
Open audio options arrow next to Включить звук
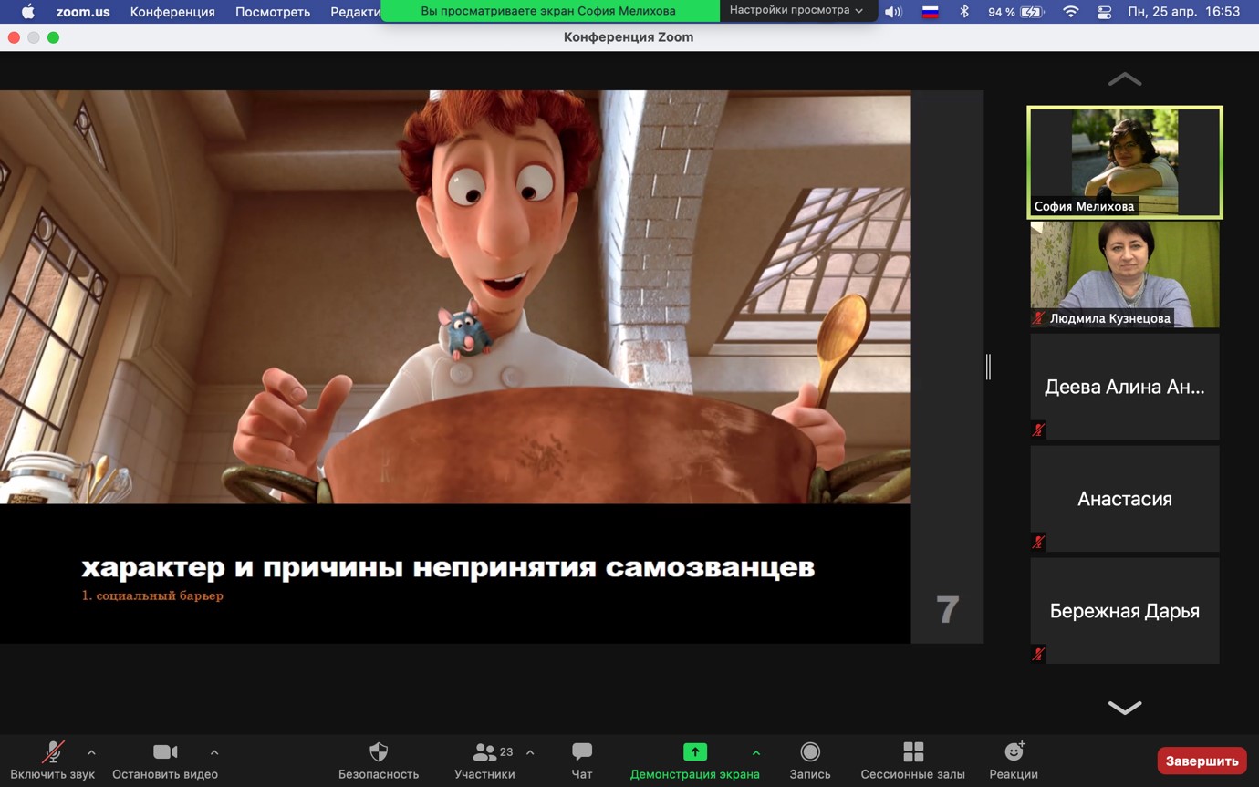pos(91,752)
